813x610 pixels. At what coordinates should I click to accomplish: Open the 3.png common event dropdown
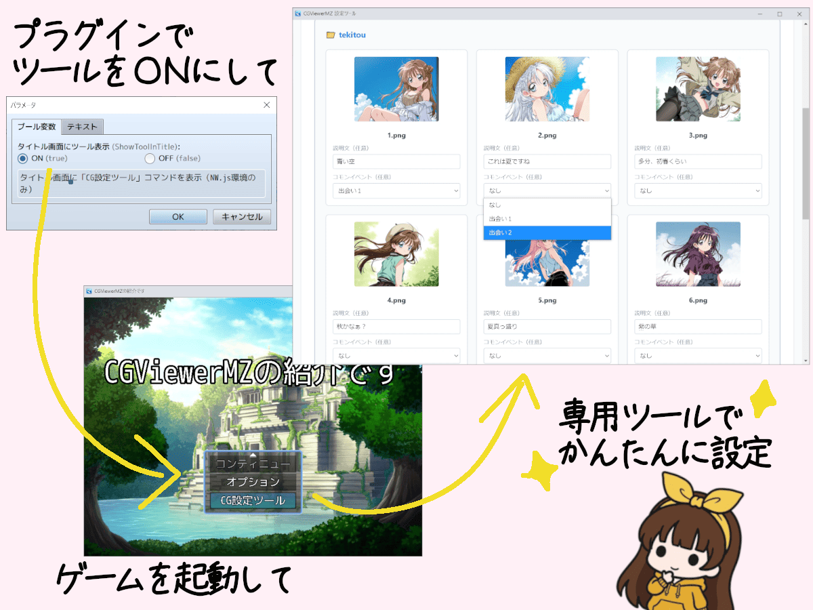click(x=698, y=190)
